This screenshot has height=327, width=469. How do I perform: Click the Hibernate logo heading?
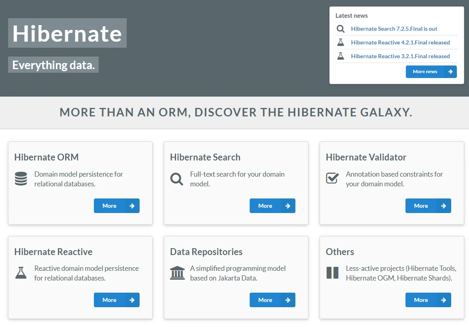(x=67, y=34)
